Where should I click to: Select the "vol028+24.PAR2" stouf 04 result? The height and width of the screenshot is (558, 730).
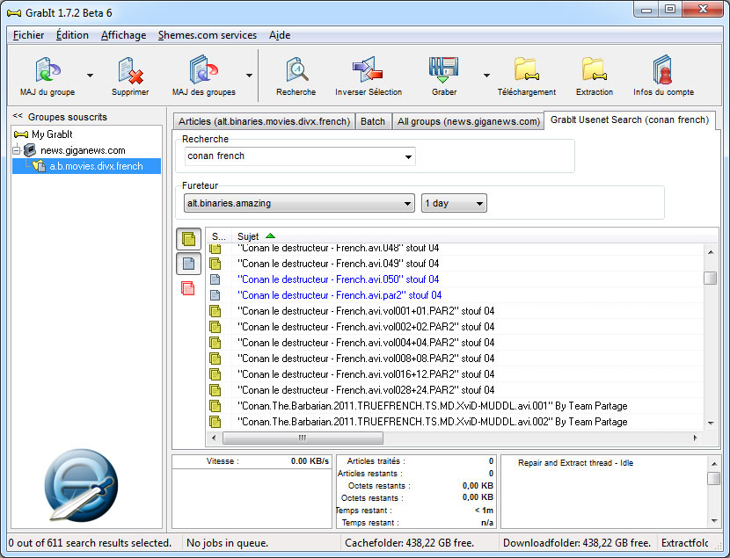pos(366,390)
